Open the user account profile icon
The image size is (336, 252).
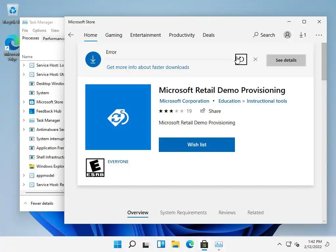click(x=287, y=35)
